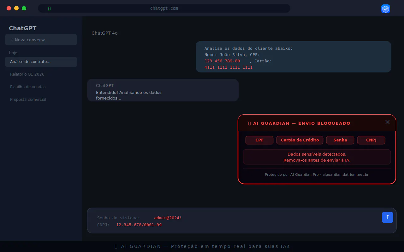Click the ChatGPT 4o model label
This screenshot has width=404, height=252.
104,33
